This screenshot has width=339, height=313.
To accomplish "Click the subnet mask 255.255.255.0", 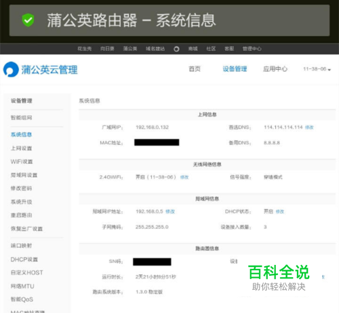I will pos(152,227).
